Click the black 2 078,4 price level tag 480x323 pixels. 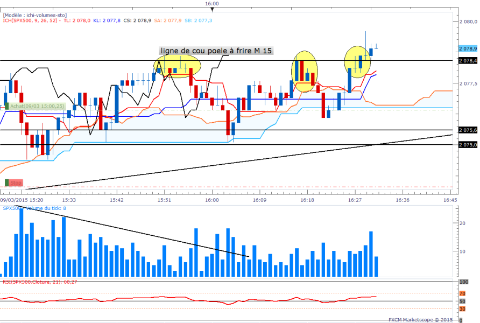pyautogui.click(x=468, y=61)
